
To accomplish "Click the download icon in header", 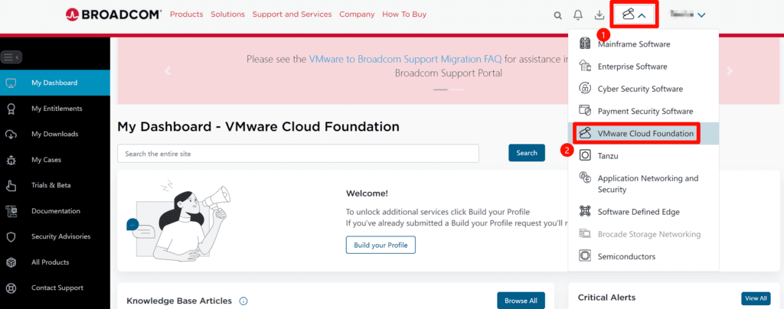I will [599, 15].
